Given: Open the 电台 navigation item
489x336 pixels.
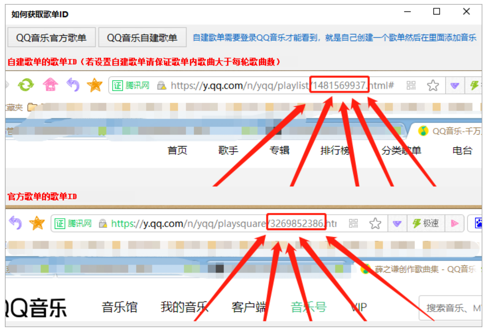Looking at the screenshot, I should (462, 151).
